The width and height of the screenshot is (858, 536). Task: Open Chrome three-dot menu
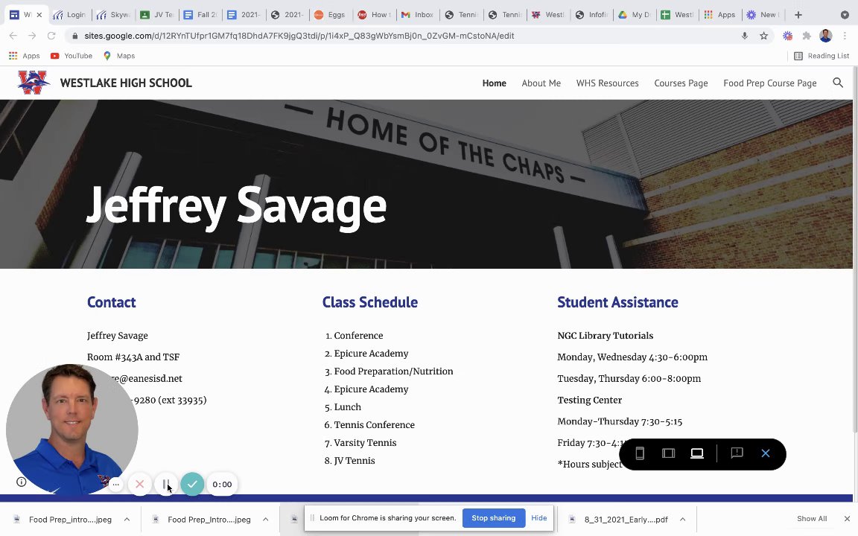845,36
